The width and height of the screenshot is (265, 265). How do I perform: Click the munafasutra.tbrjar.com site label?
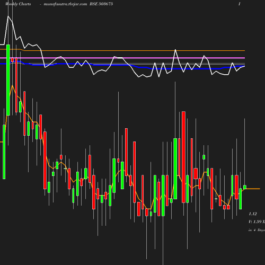point(65,4)
